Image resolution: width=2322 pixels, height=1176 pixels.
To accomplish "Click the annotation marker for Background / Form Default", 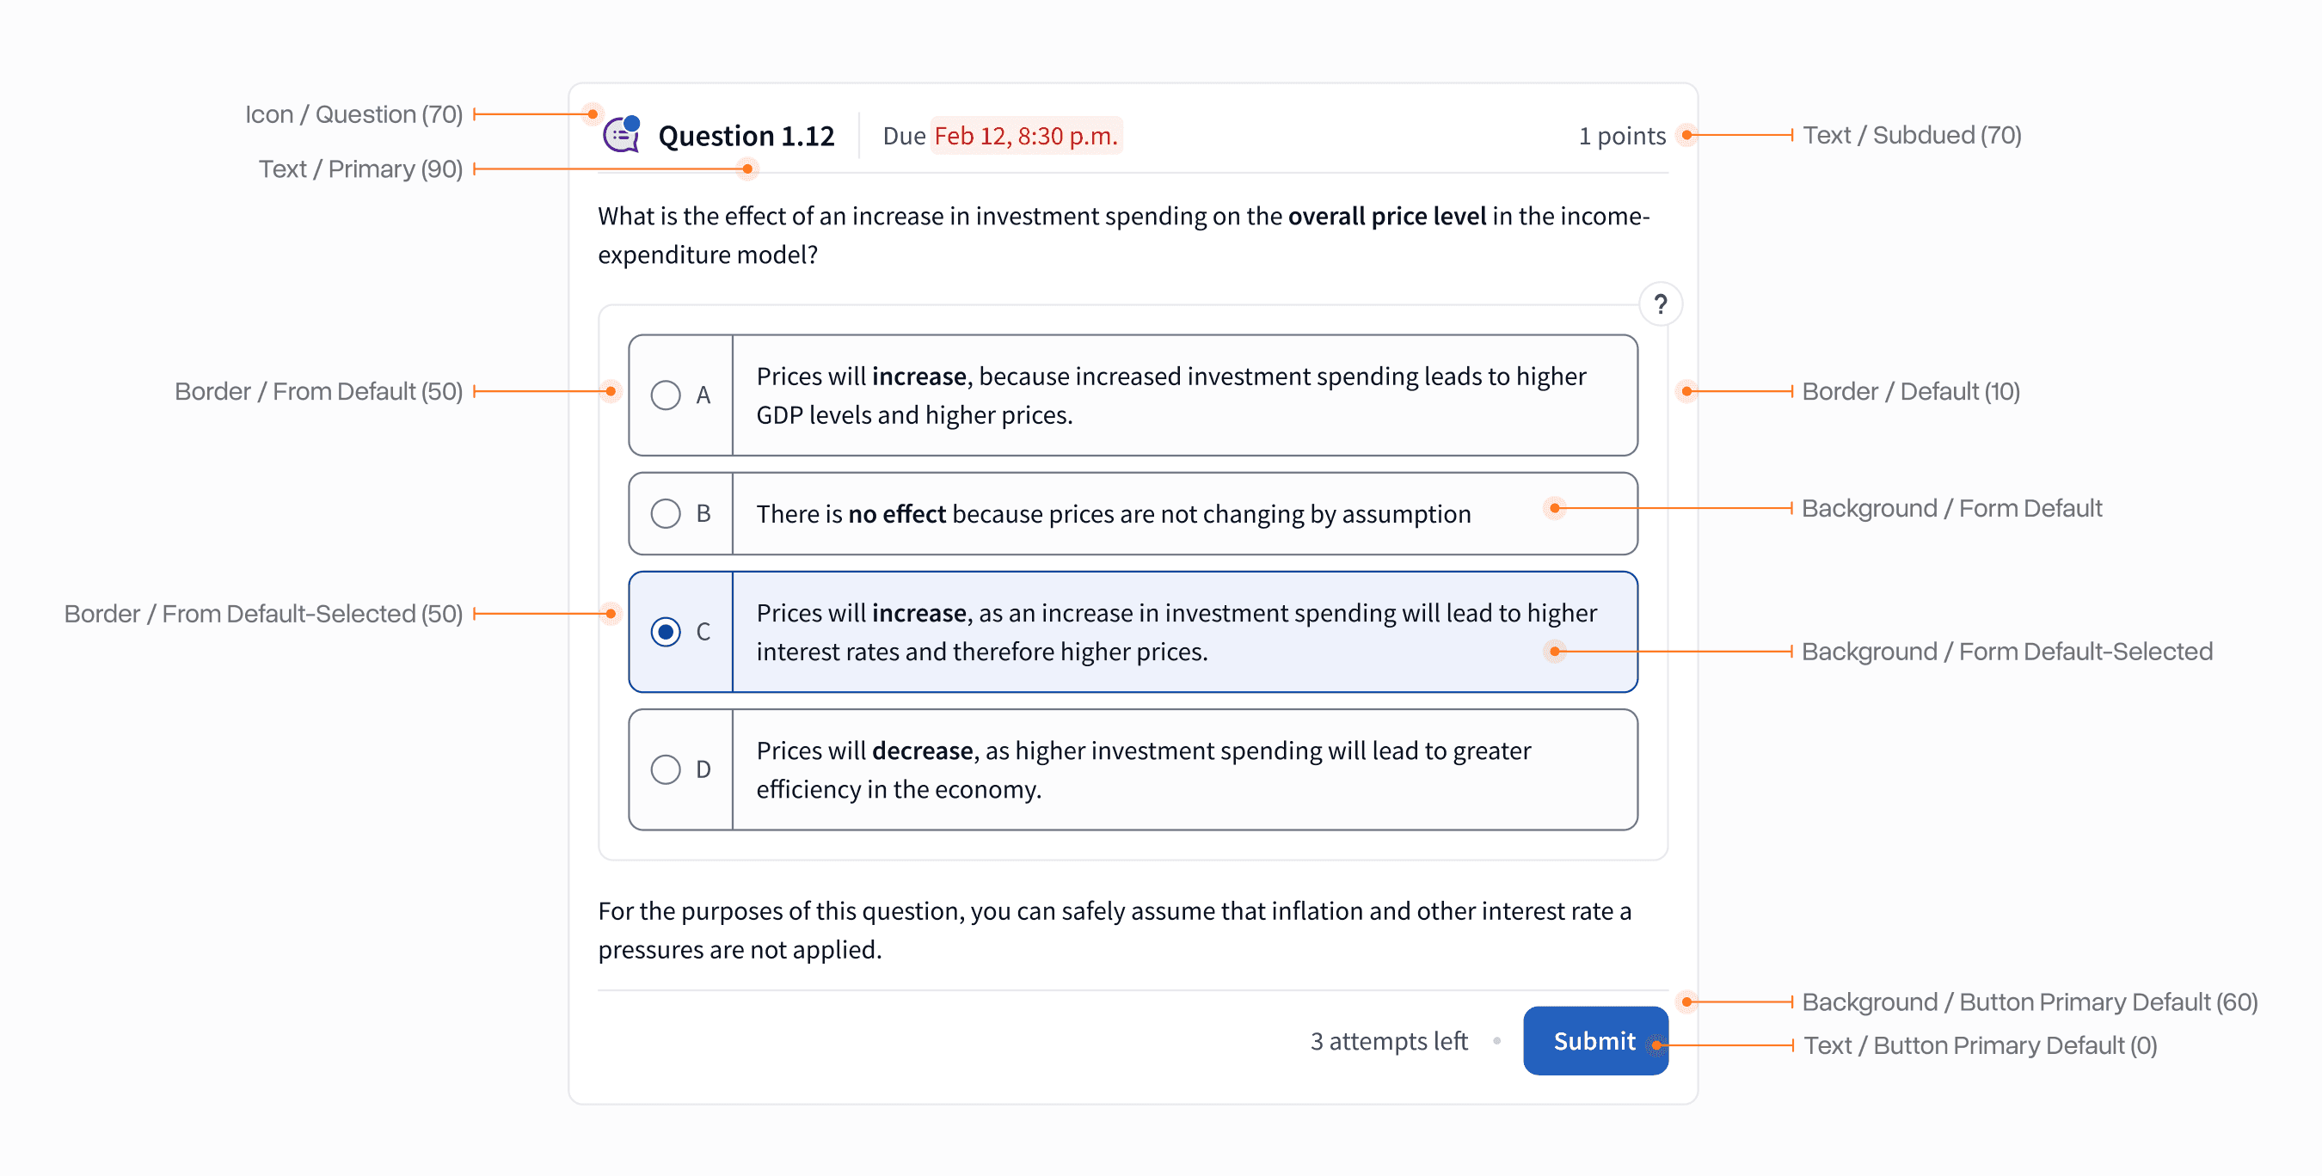I will tap(1555, 508).
